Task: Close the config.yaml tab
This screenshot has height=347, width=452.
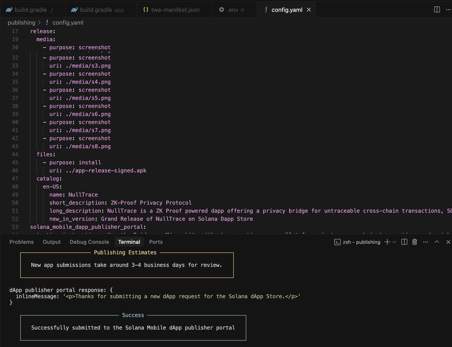Action: (309, 10)
